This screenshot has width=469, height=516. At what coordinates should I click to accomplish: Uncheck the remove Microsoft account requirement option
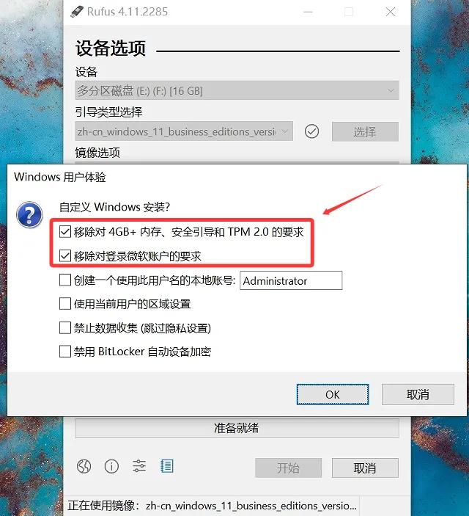(x=65, y=255)
